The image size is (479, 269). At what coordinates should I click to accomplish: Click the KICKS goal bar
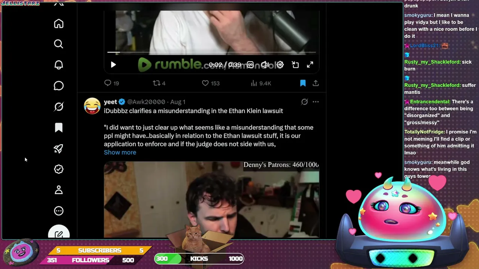[x=199, y=259]
